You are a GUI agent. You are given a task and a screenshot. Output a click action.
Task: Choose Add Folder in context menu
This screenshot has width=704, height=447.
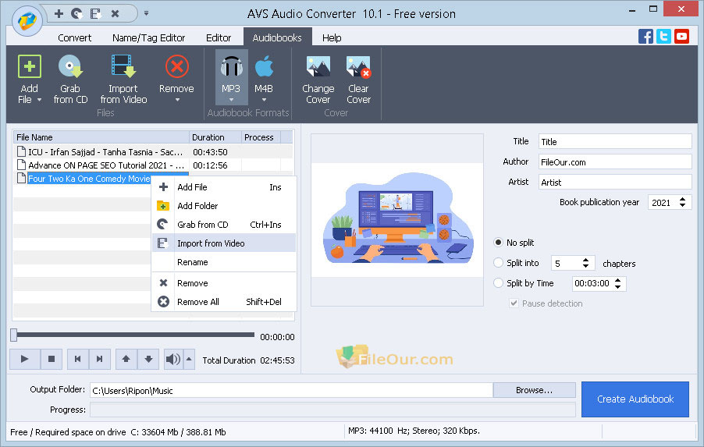point(224,206)
